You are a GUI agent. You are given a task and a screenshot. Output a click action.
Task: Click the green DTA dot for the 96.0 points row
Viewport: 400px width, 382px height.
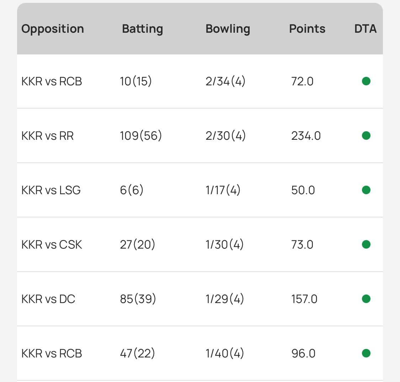point(366,353)
